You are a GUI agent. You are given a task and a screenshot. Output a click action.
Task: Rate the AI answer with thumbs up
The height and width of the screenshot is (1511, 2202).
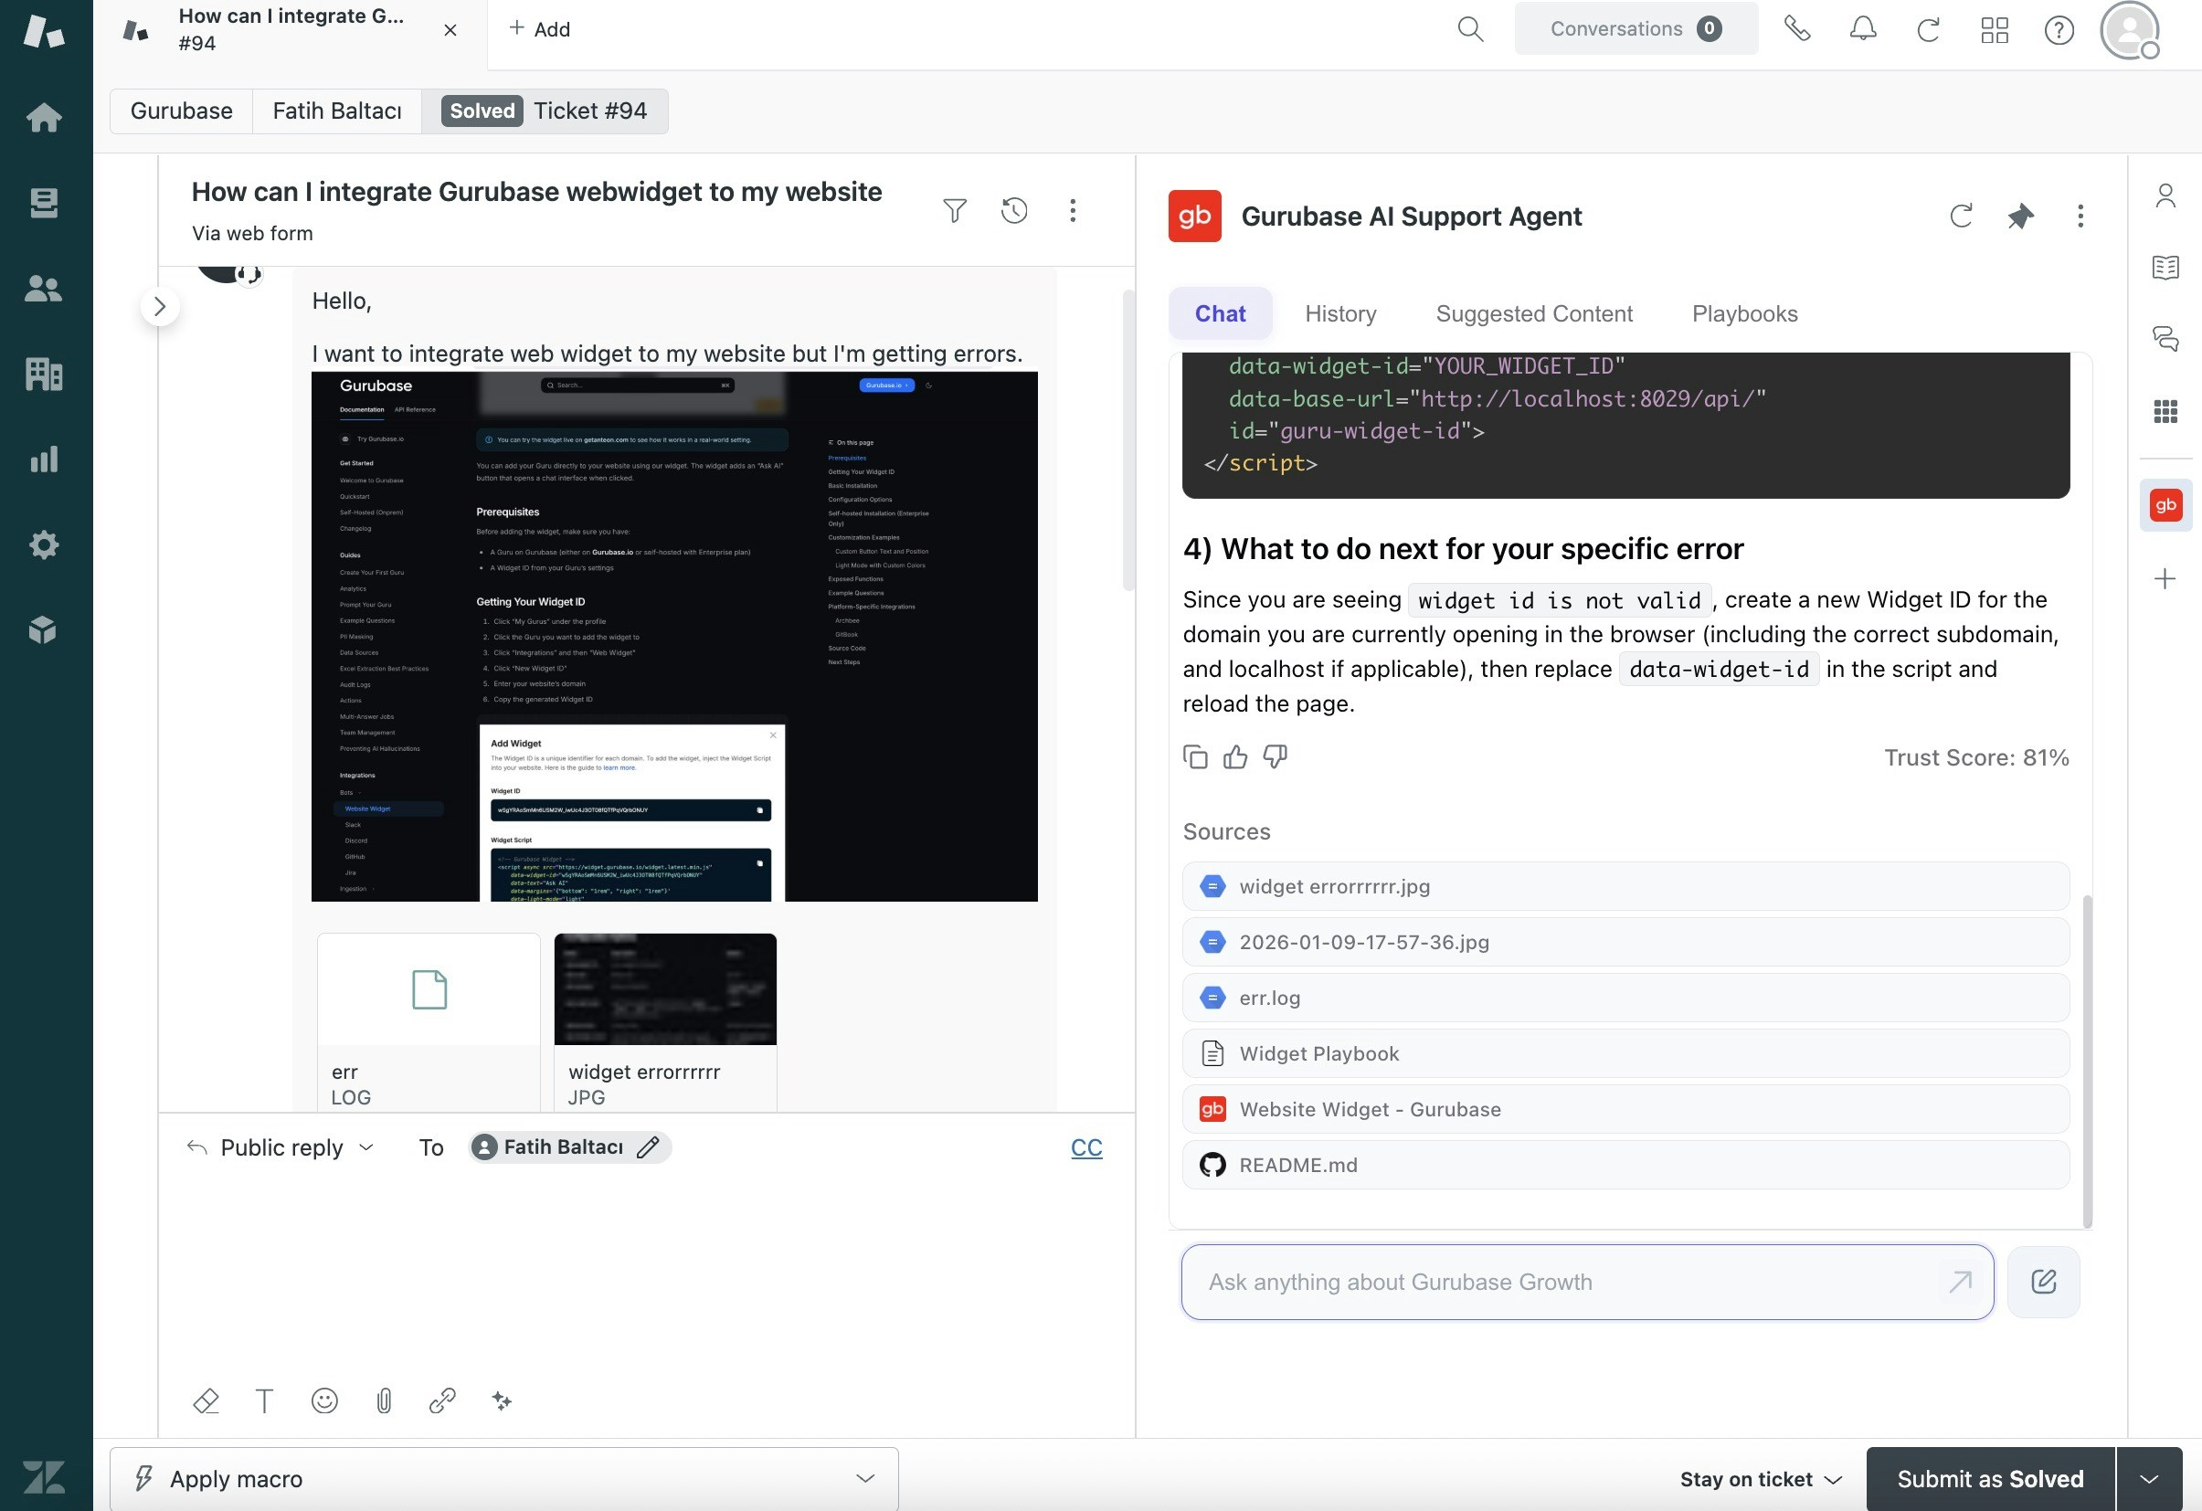tap(1235, 756)
